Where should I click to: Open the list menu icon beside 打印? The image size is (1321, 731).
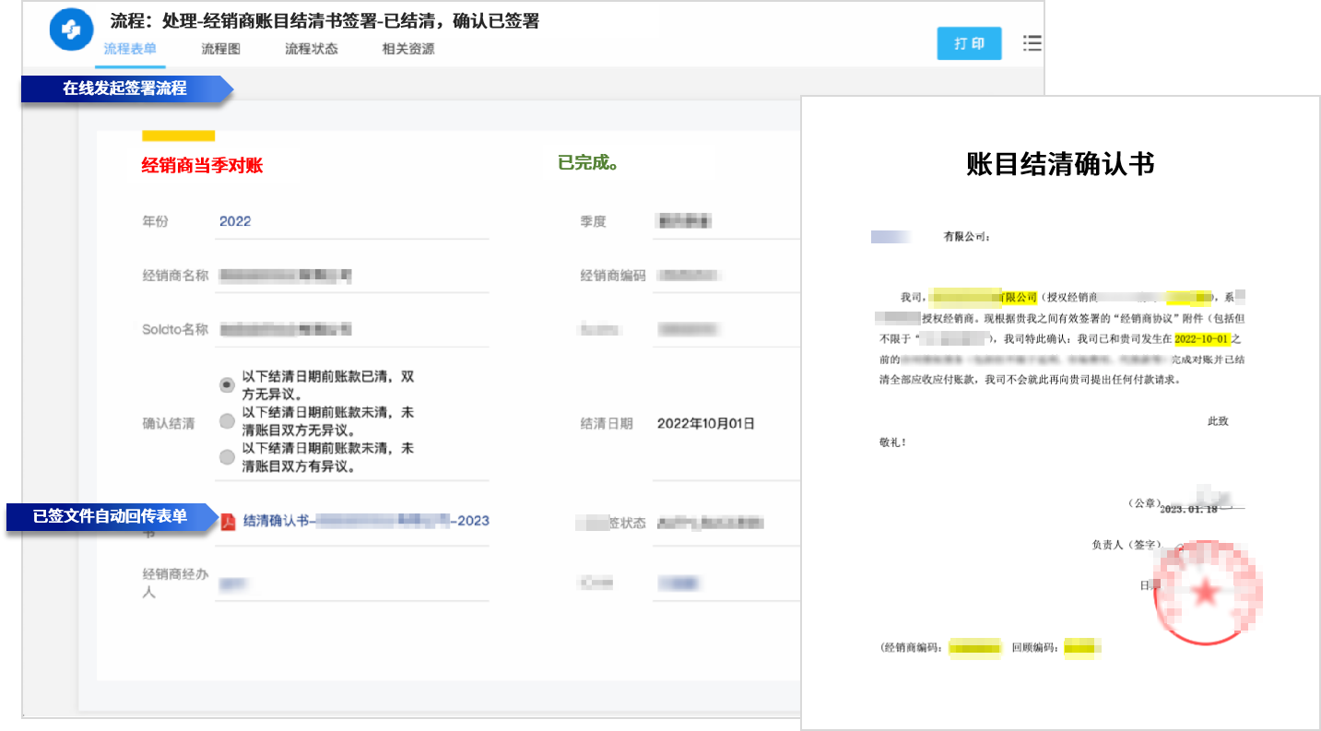click(x=1032, y=43)
